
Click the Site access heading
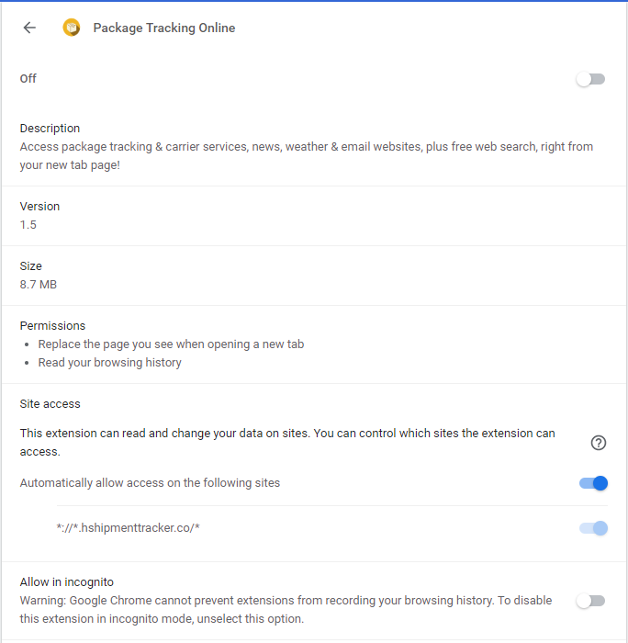(x=50, y=403)
